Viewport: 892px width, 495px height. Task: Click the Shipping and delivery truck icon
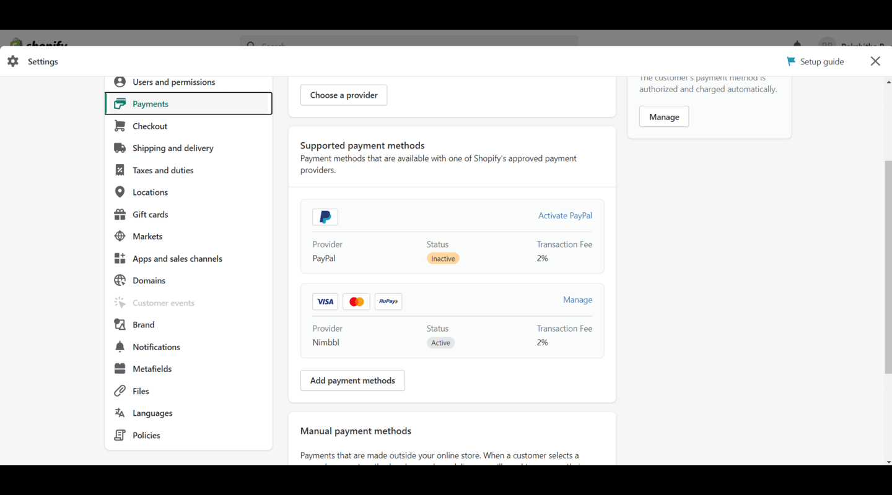120,148
